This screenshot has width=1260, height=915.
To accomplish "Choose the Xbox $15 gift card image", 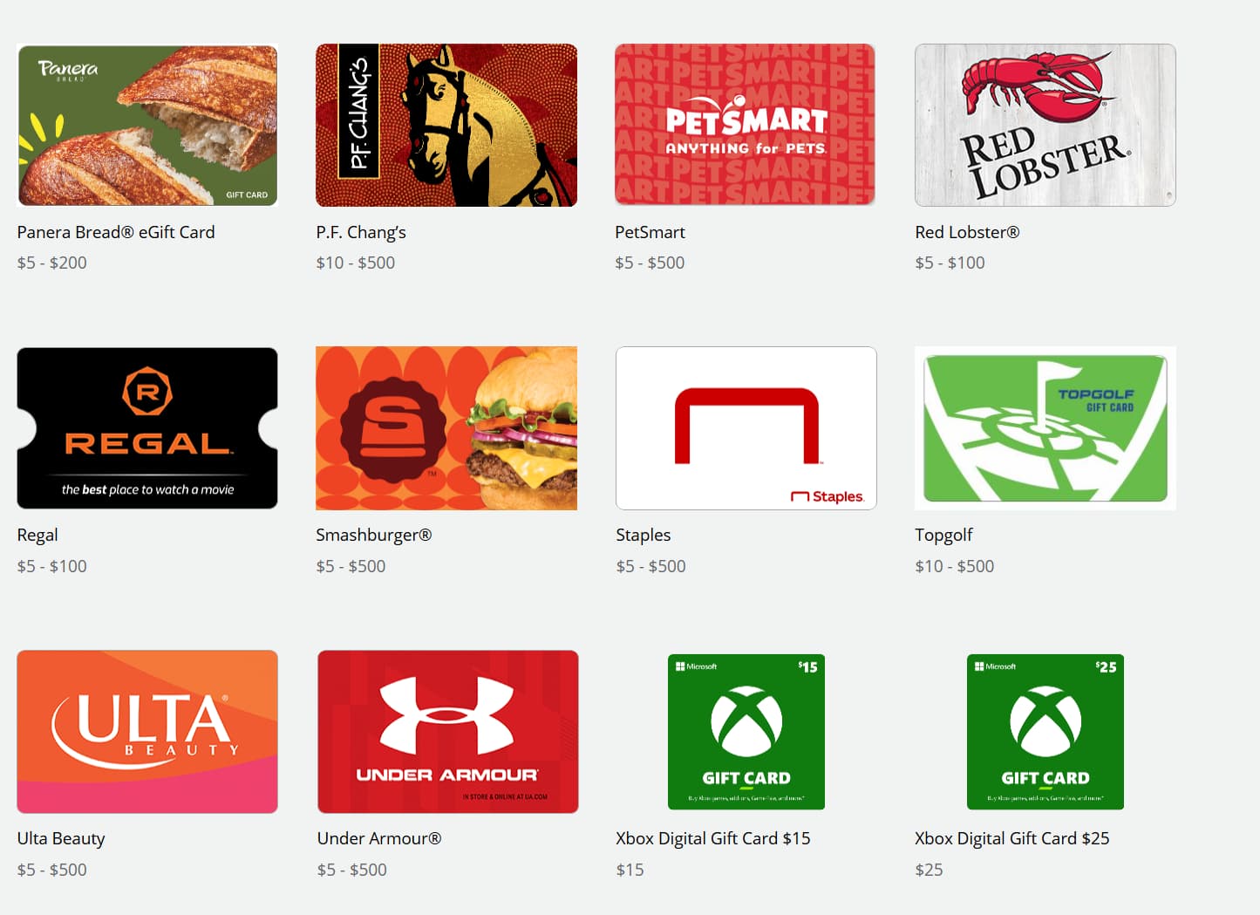I will pos(746,732).
